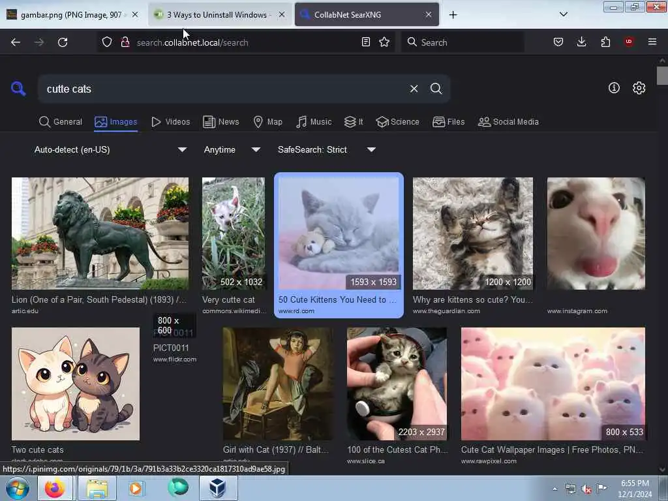This screenshot has height=501, width=668.
Task: Switch to Files search category
Action: click(x=449, y=122)
